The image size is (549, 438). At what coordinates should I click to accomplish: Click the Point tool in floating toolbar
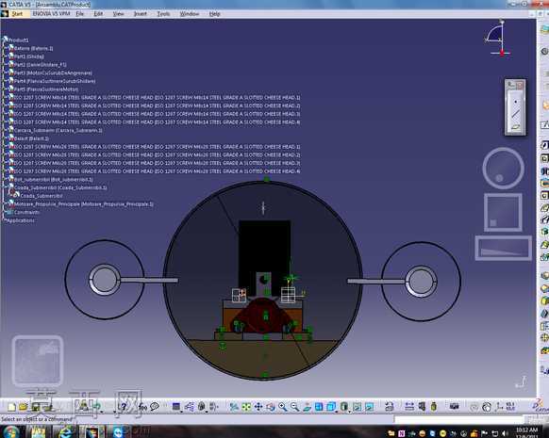[x=515, y=102]
